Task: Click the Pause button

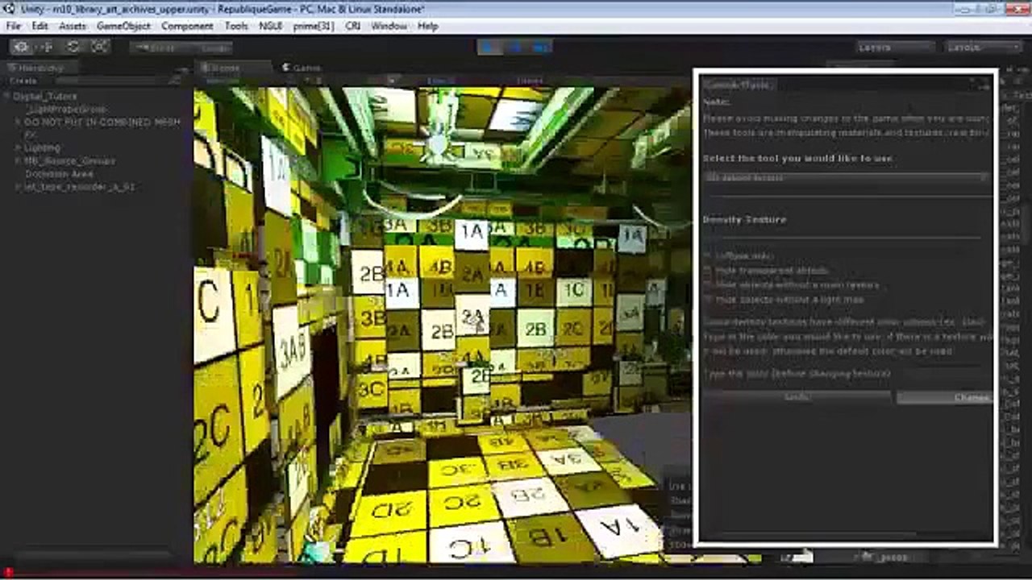Action: coord(515,48)
